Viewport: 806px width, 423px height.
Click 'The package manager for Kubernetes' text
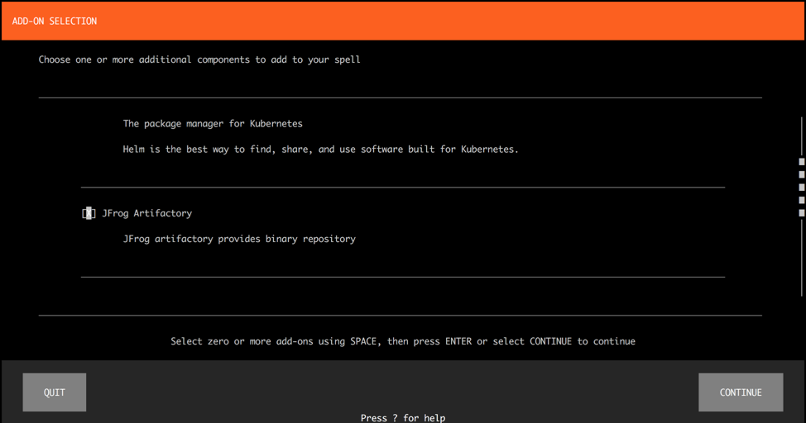(213, 124)
